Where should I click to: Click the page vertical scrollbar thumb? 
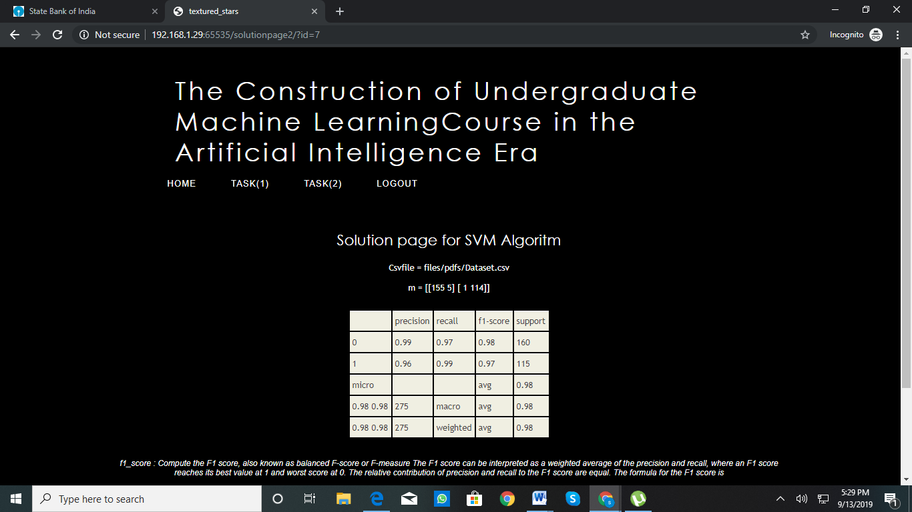[x=906, y=223]
